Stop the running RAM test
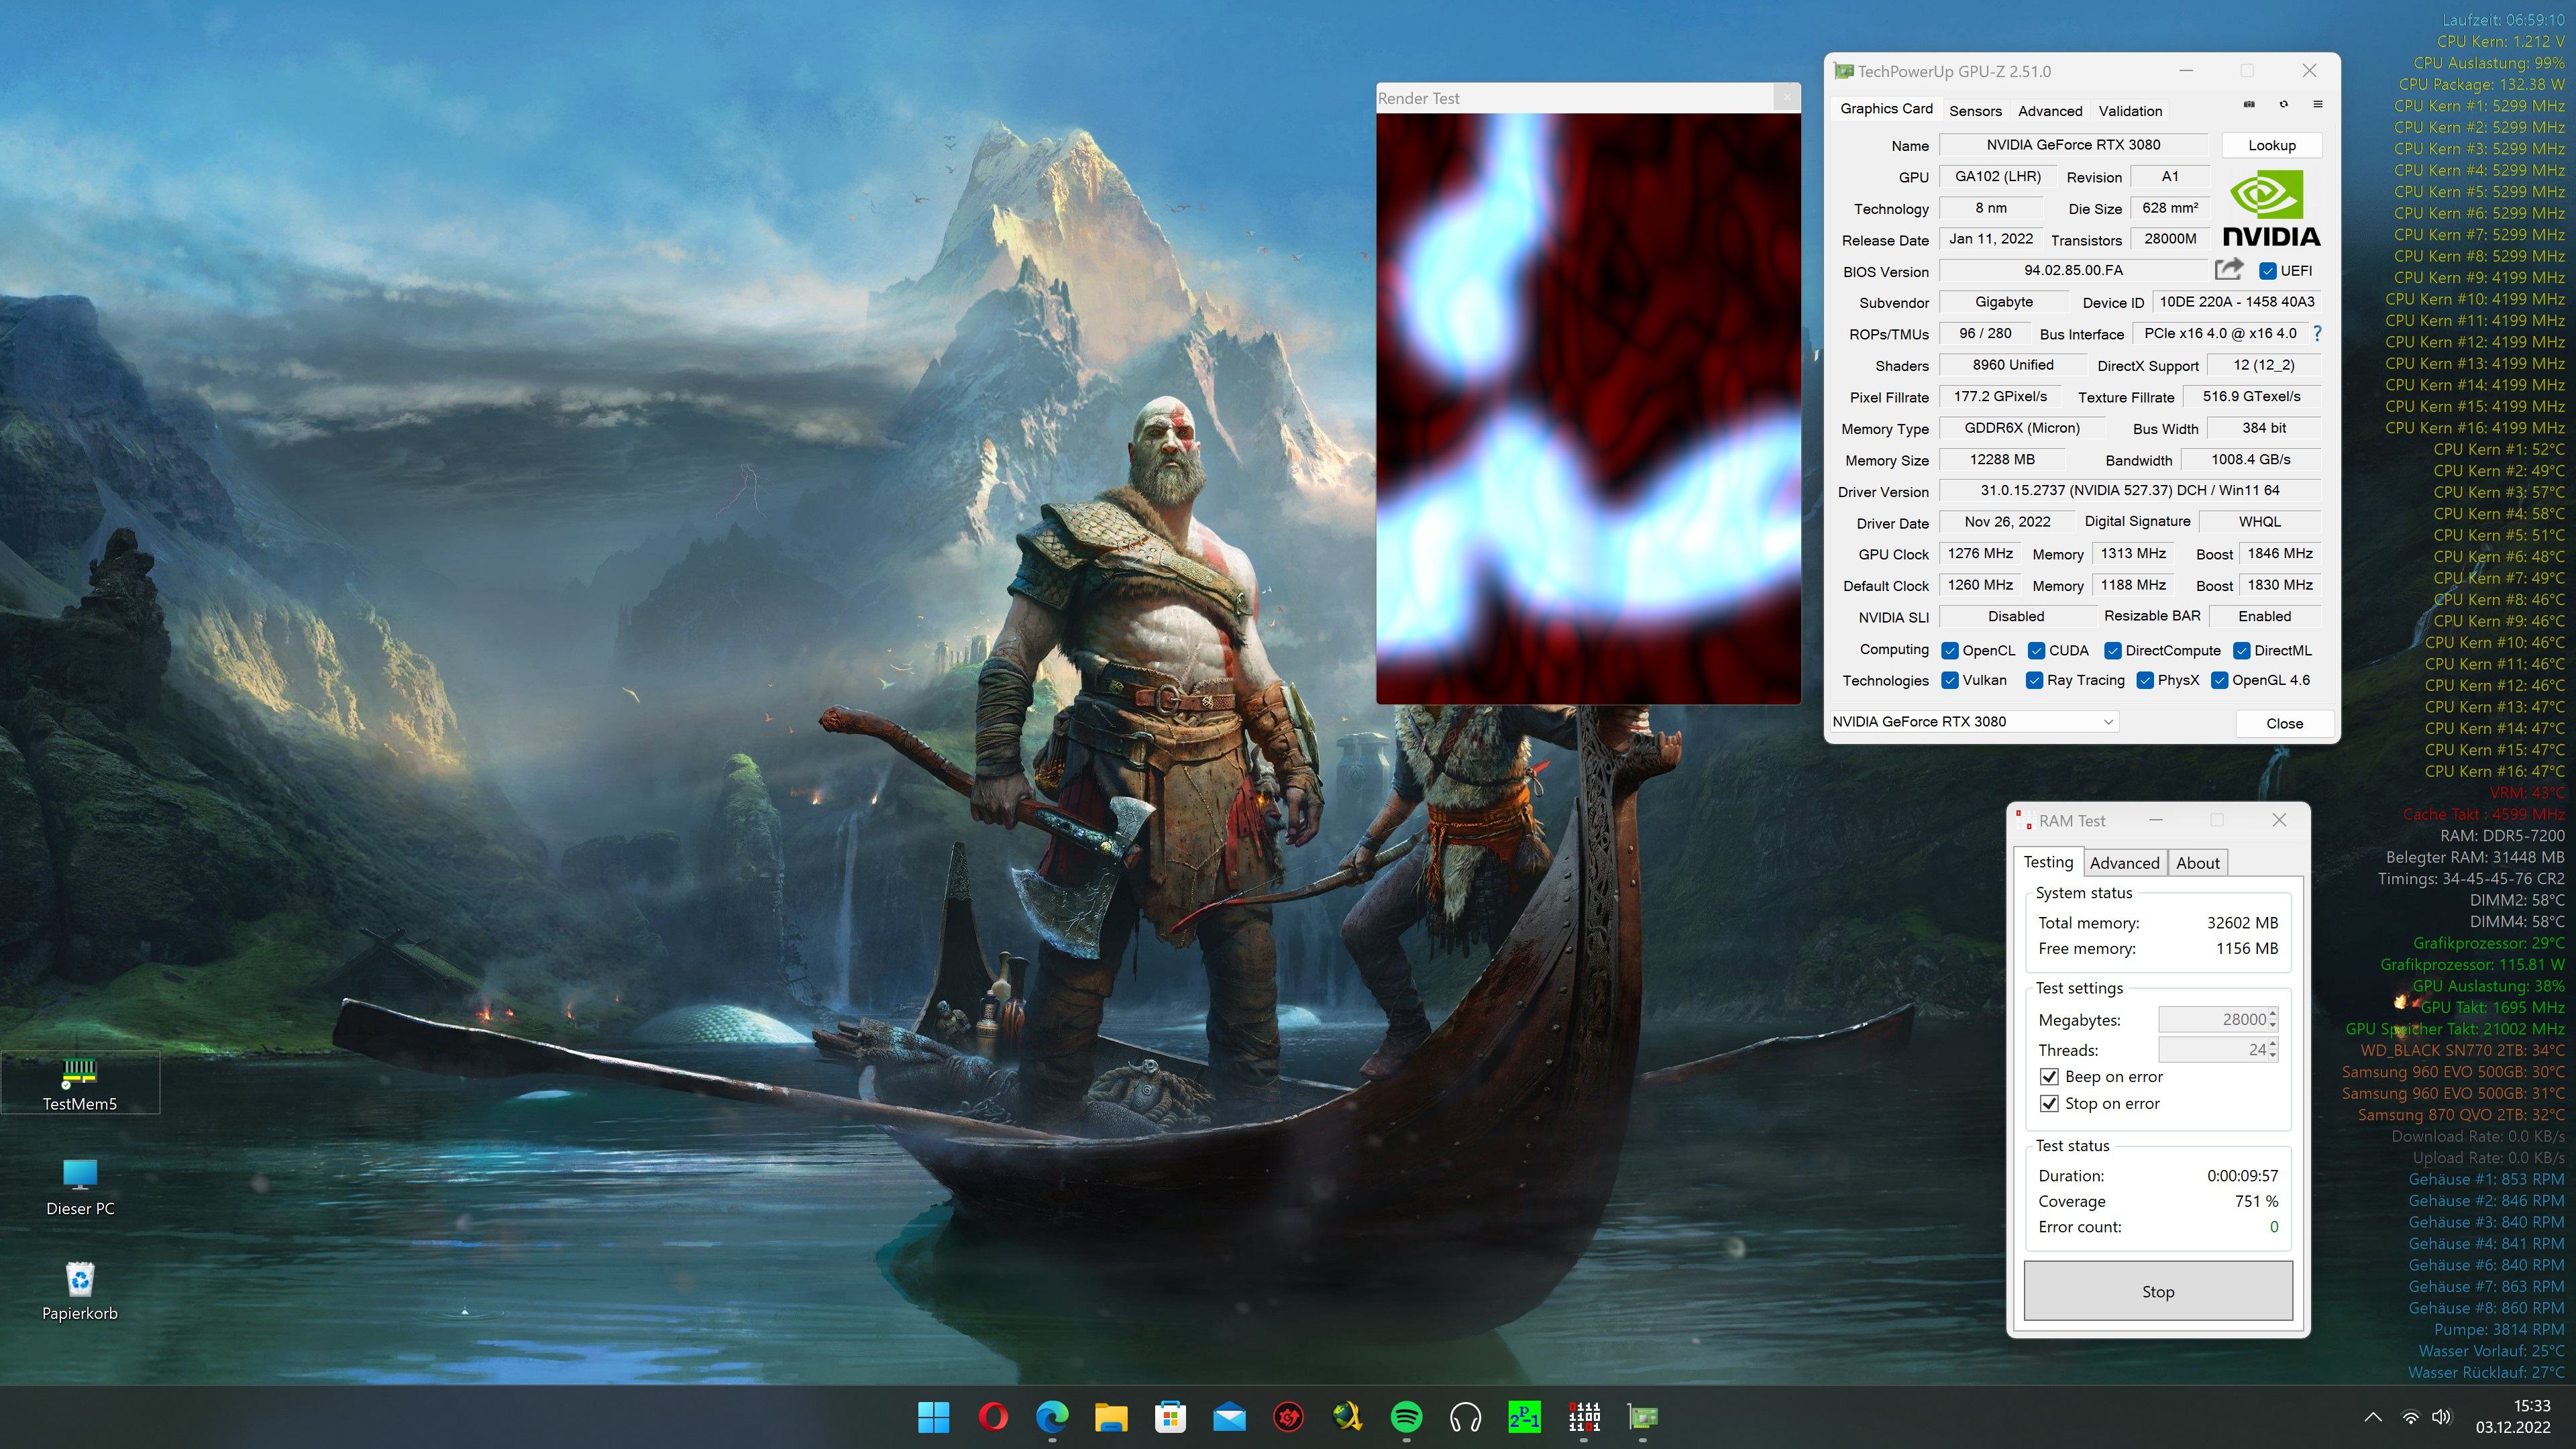This screenshot has height=1449, width=2576. 2158,1291
